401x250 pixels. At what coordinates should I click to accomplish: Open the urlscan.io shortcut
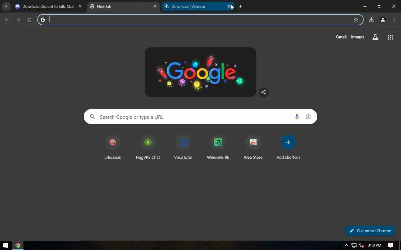[x=113, y=147]
